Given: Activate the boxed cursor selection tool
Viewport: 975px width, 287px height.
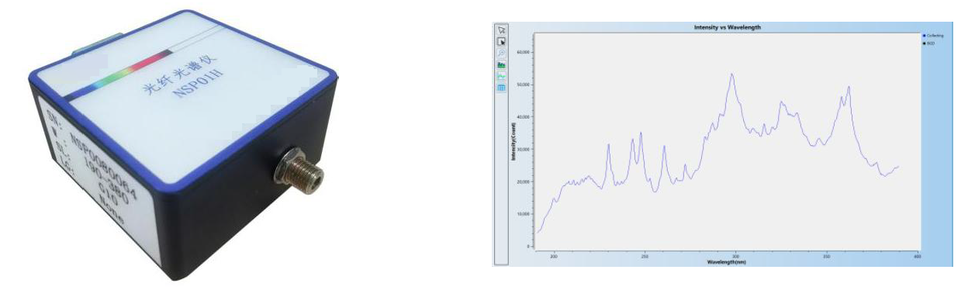Looking at the screenshot, I should pyautogui.click(x=501, y=41).
